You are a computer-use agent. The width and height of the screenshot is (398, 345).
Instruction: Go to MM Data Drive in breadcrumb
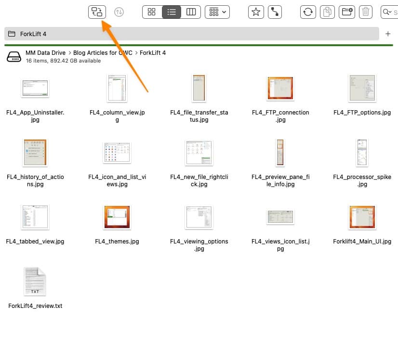[x=46, y=53]
